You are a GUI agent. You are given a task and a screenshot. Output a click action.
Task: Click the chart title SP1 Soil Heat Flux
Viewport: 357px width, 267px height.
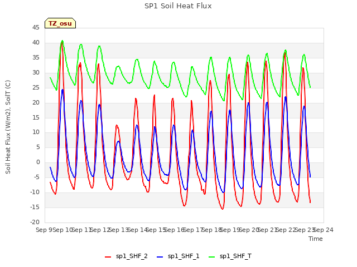point(178,6)
